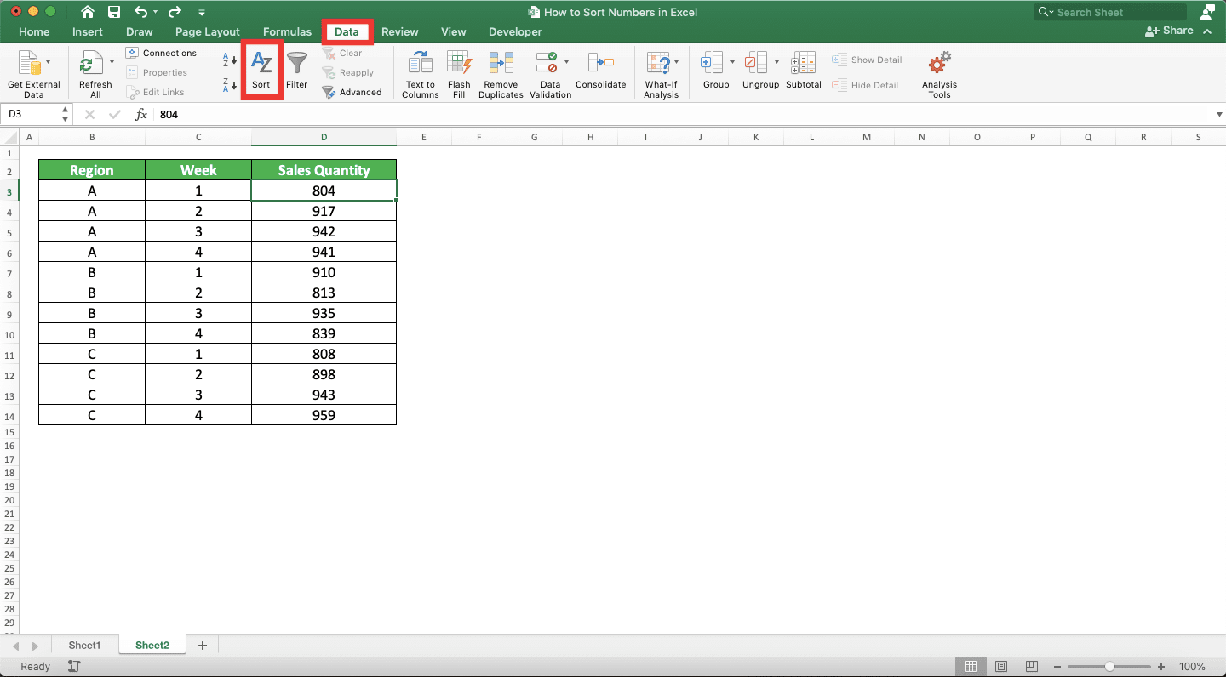Click the macro record icon beside Ready
Screen dimensions: 1226x677
click(x=74, y=667)
